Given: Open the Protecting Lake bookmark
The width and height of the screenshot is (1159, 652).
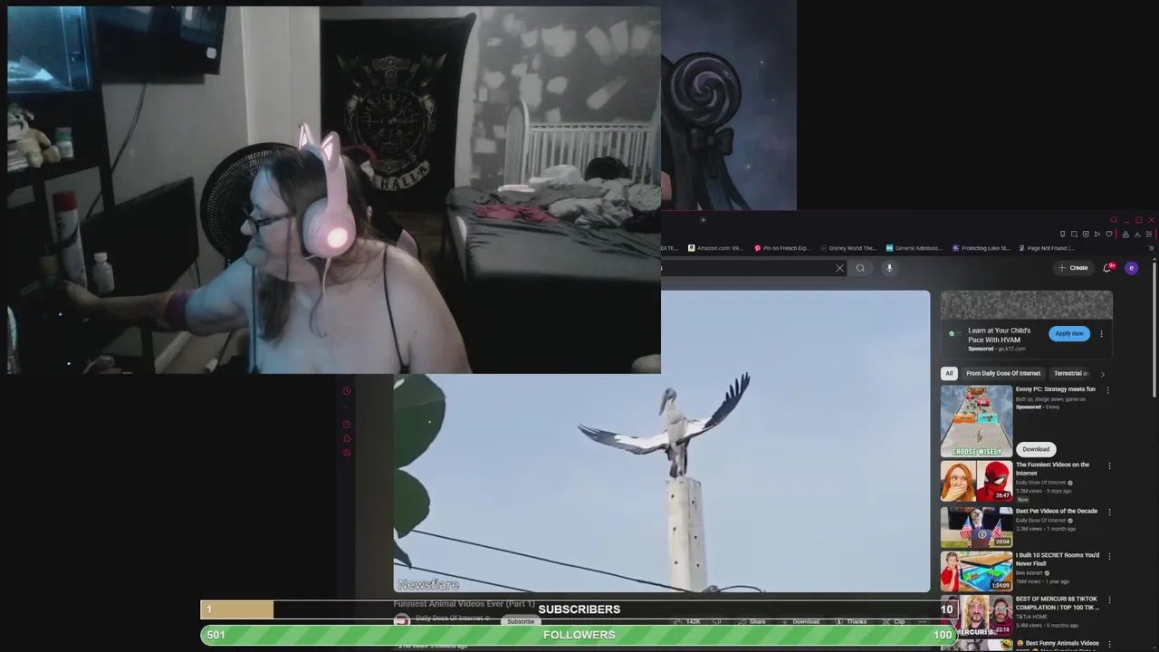Looking at the screenshot, I should tap(981, 248).
